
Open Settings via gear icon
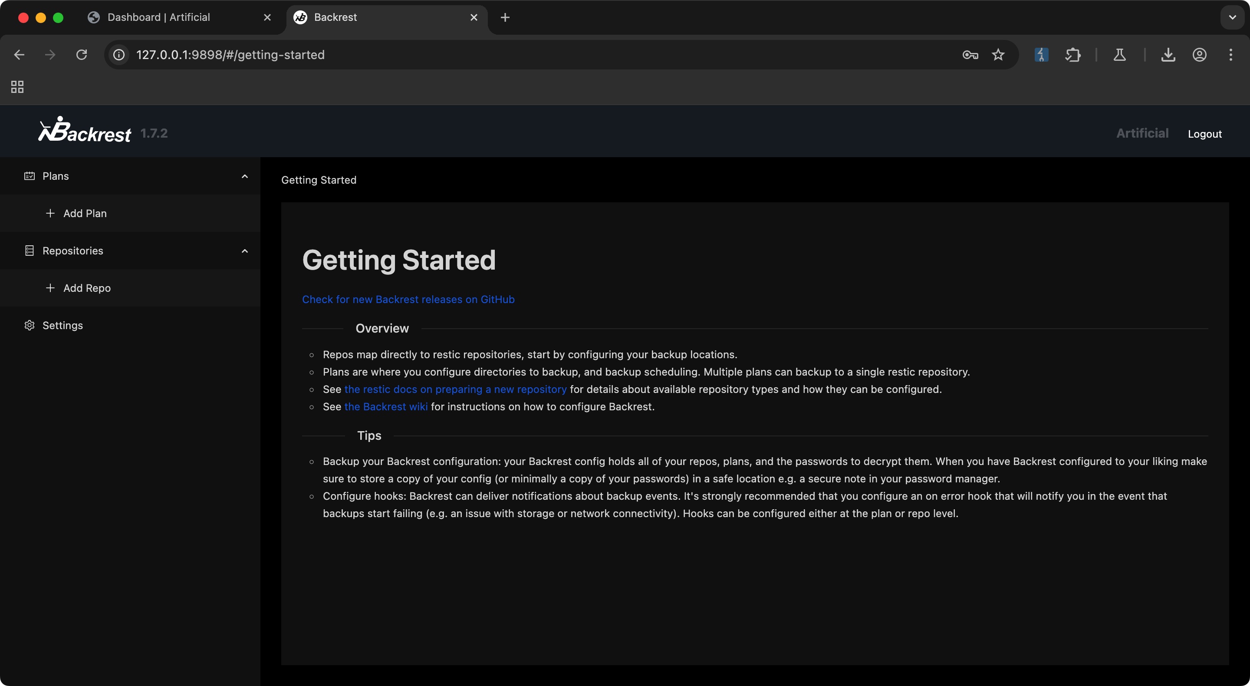(29, 325)
